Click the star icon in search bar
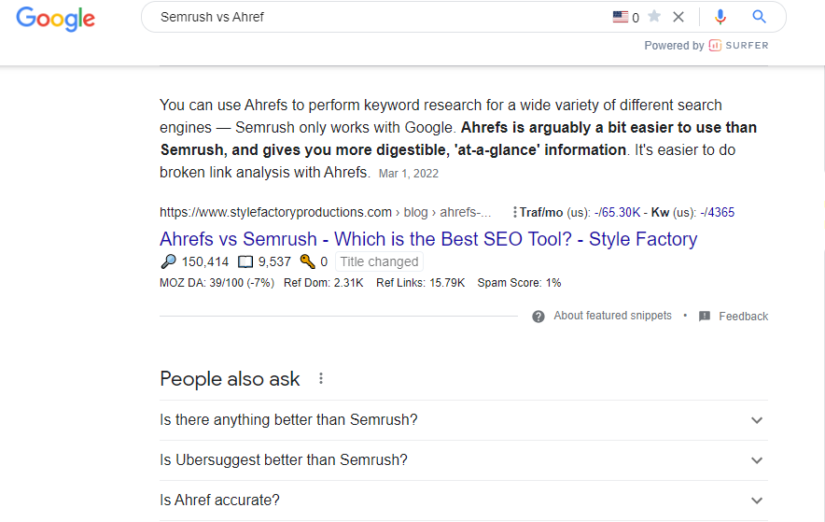Image resolution: width=825 pixels, height=522 pixels. point(654,17)
